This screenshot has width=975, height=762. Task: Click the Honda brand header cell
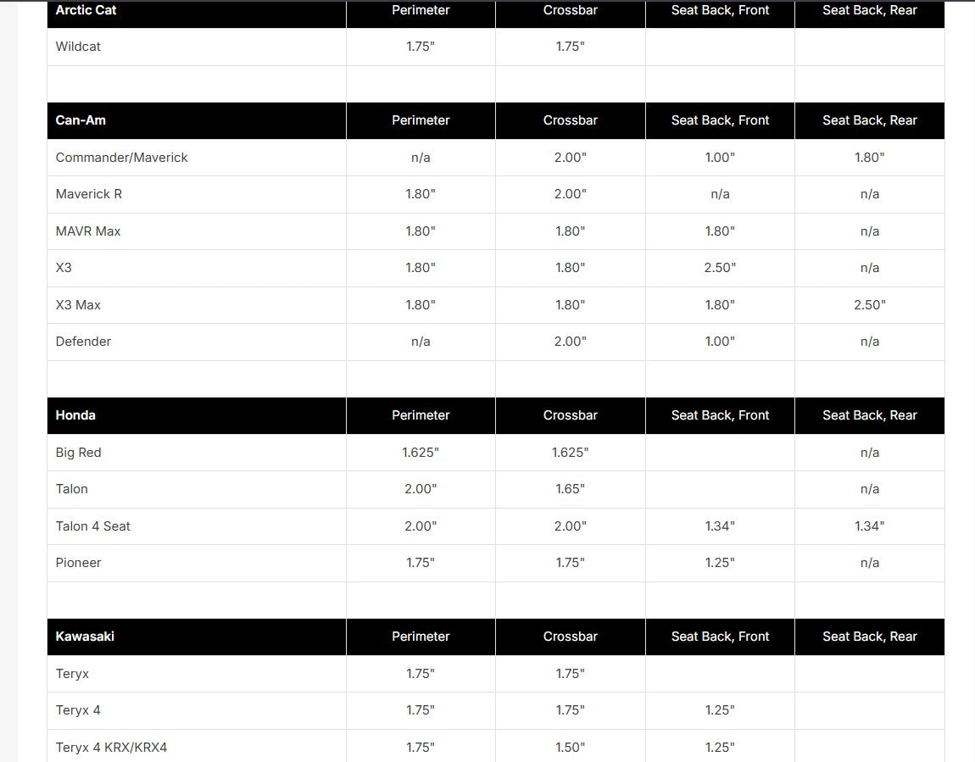75,415
